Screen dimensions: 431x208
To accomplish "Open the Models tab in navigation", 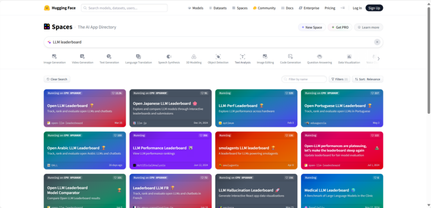I will click(195, 8).
